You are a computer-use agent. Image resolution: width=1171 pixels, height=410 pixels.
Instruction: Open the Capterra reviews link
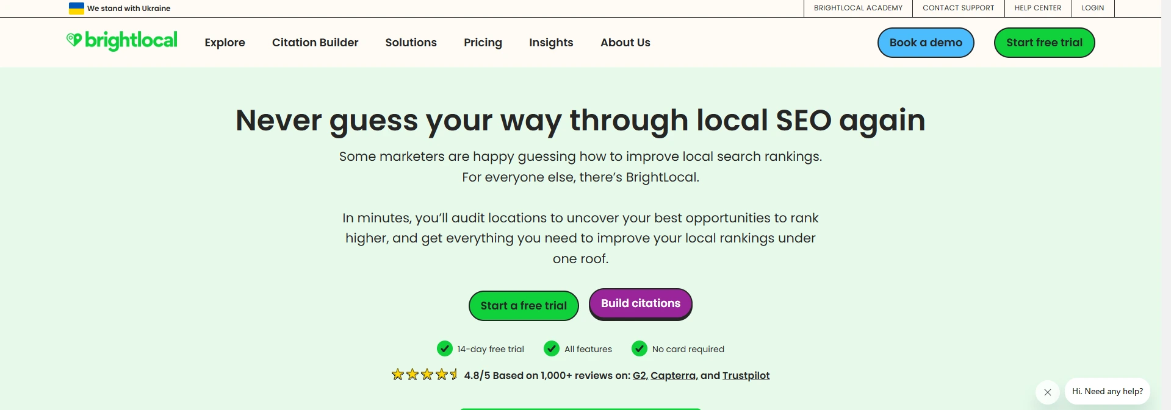(x=673, y=375)
